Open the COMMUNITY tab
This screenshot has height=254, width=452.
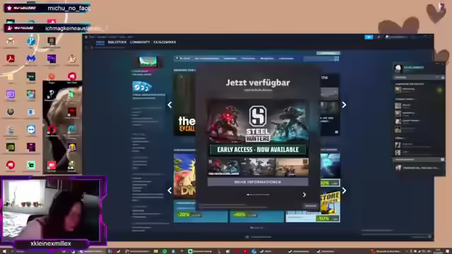140,42
